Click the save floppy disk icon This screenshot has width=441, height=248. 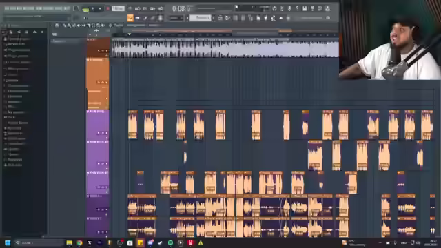(x=305, y=8)
